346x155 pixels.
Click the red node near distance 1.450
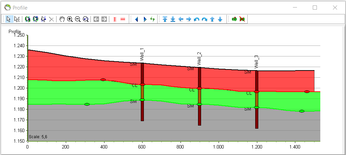click(307, 92)
